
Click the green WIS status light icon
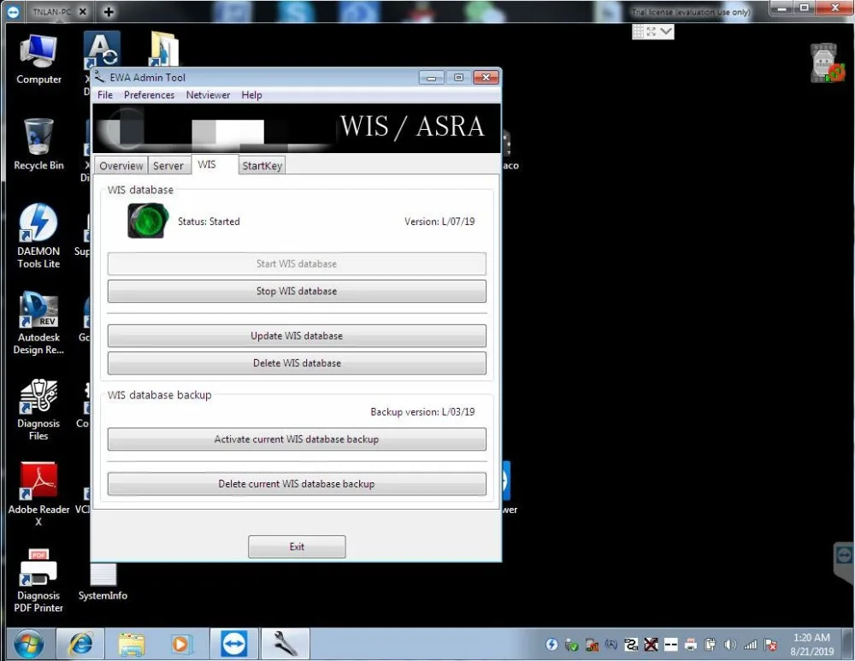pyautogui.click(x=148, y=221)
